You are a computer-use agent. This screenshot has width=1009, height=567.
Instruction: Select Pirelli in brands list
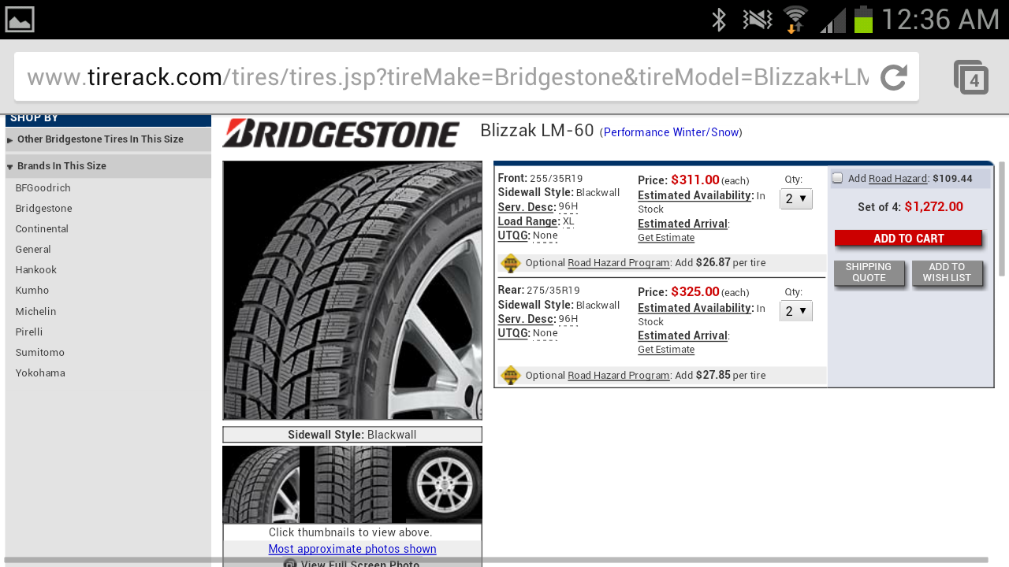pos(29,332)
